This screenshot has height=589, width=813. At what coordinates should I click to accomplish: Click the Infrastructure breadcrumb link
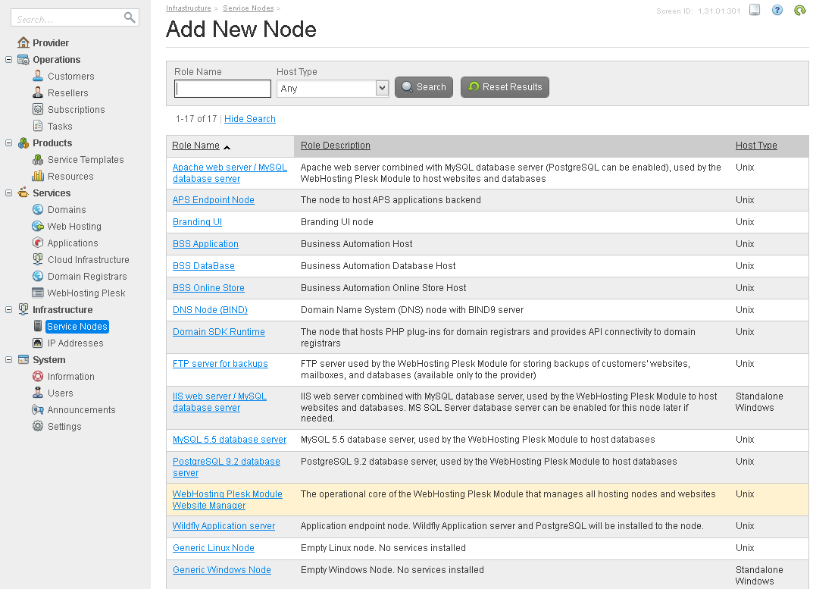tap(188, 8)
